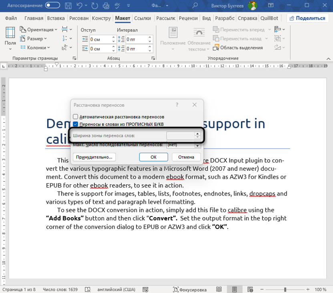Switch to read mode view icon
The width and height of the screenshot is (333, 293).
[219, 289]
